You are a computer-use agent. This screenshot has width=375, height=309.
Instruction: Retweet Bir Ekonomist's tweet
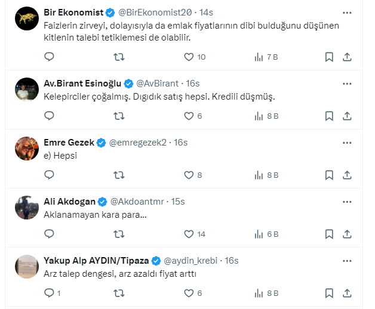119,57
